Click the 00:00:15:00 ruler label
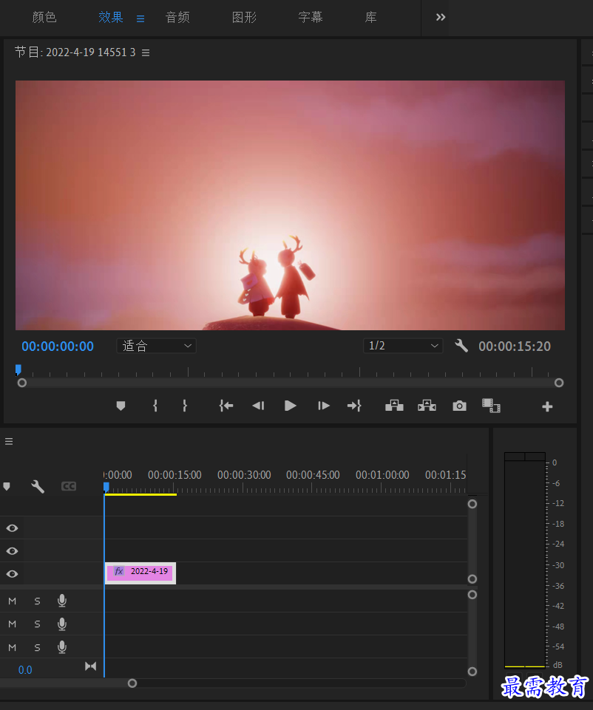This screenshot has height=710, width=593. (174, 475)
